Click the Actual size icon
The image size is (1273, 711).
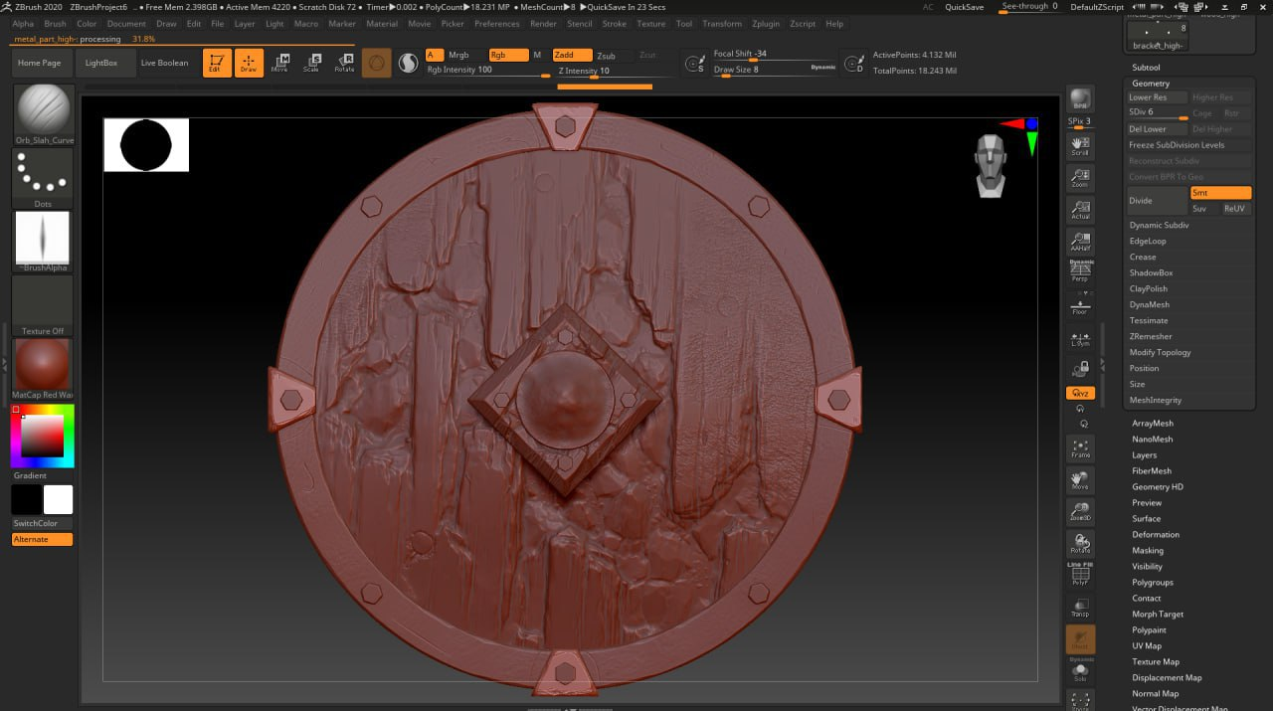(x=1080, y=209)
